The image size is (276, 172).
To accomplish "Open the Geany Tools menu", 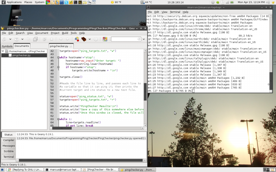I will 73,33.
